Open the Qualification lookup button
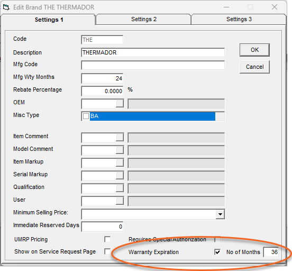 tap(120, 188)
